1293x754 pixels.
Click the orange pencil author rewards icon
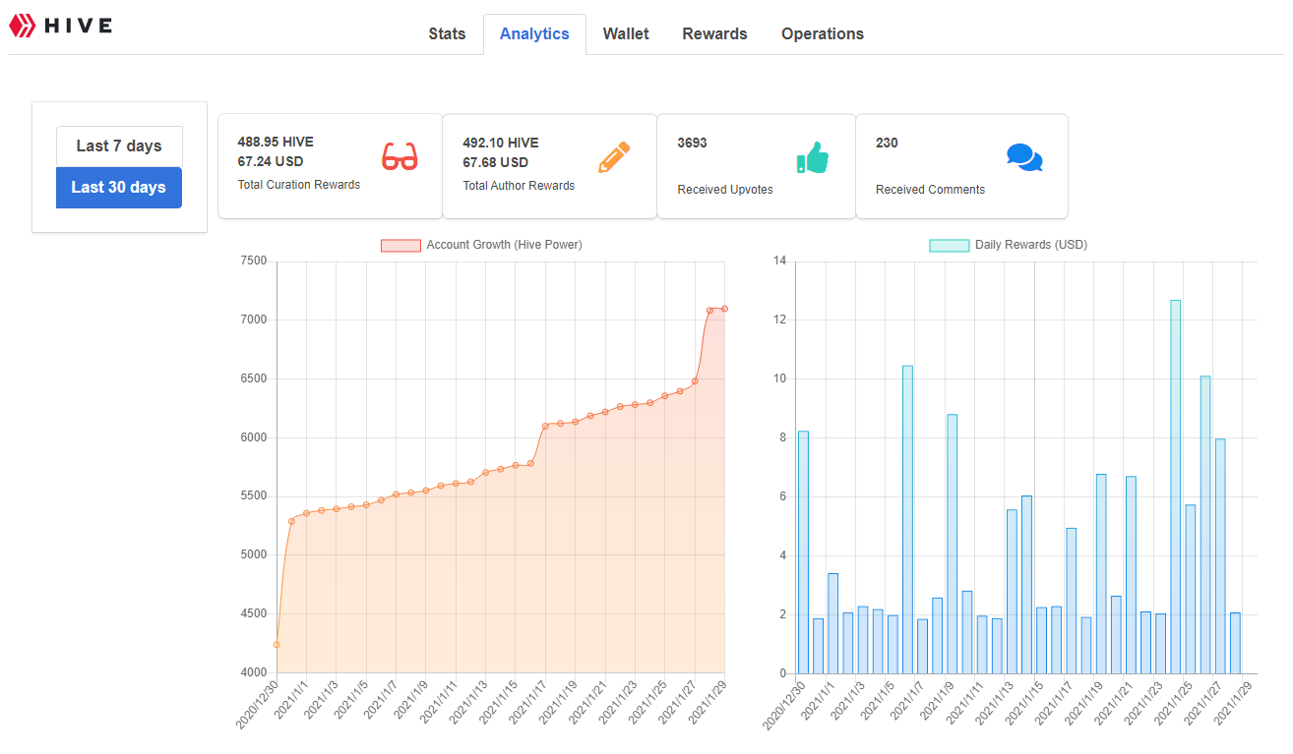pos(614,157)
